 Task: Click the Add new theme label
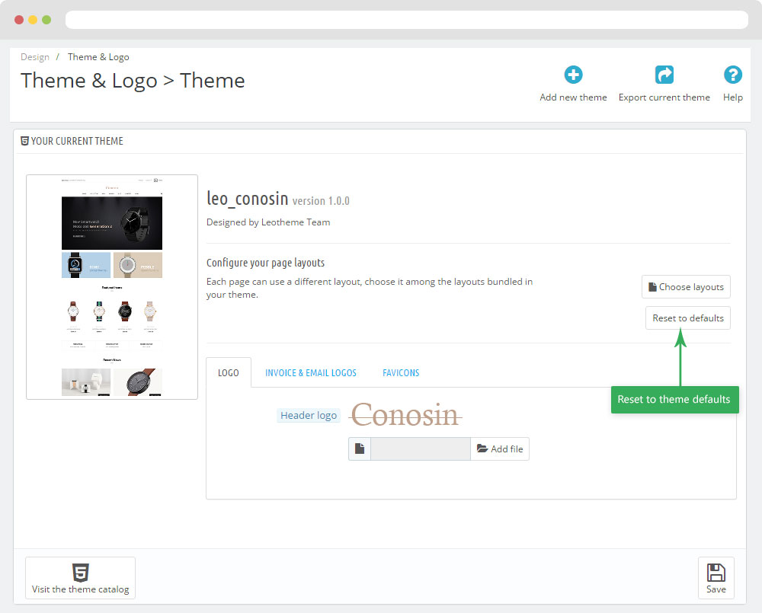[573, 97]
